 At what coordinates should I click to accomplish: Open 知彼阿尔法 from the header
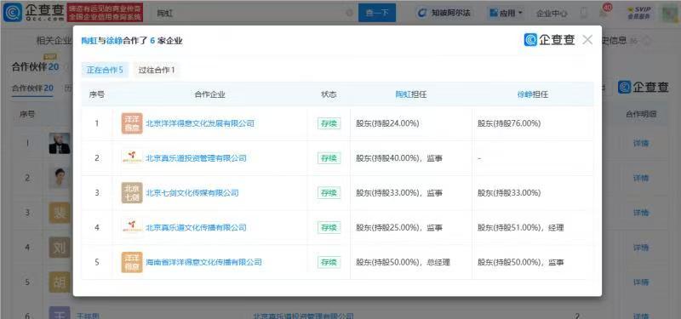click(x=444, y=13)
